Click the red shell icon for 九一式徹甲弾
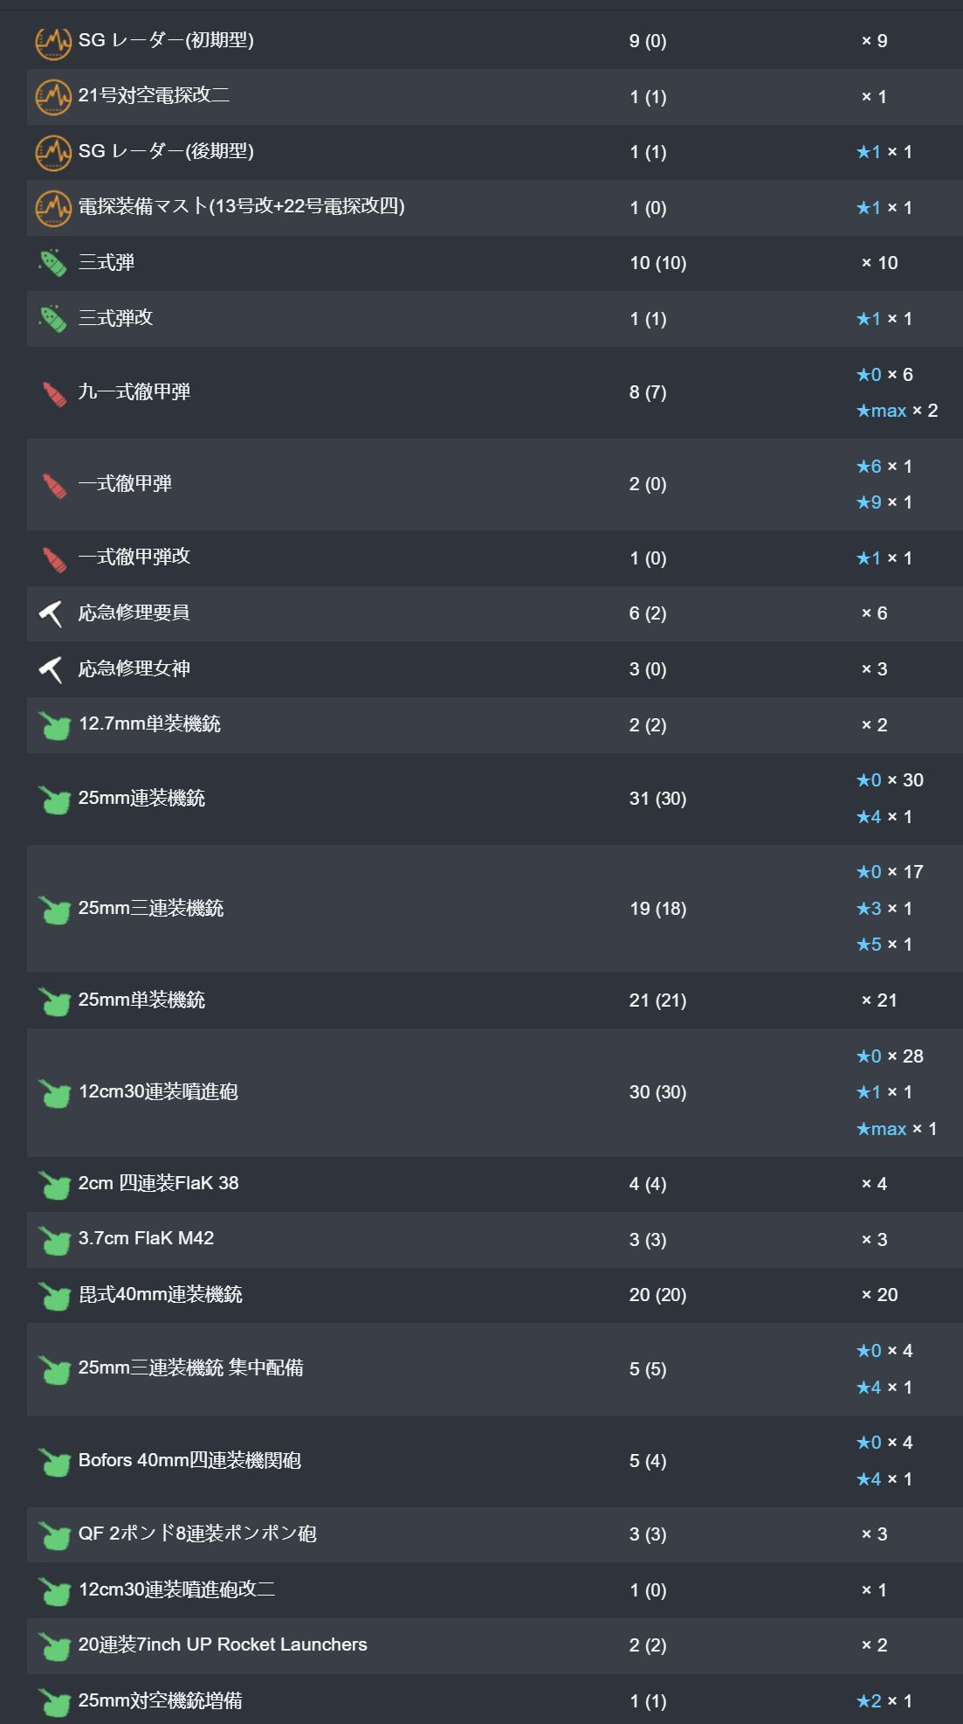This screenshot has width=963, height=1724. point(54,393)
